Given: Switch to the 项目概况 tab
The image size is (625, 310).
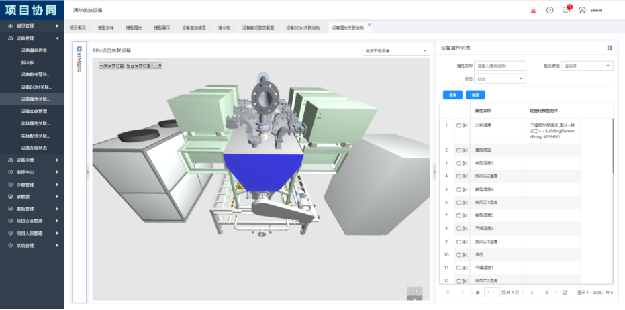Looking at the screenshot, I should (x=78, y=28).
